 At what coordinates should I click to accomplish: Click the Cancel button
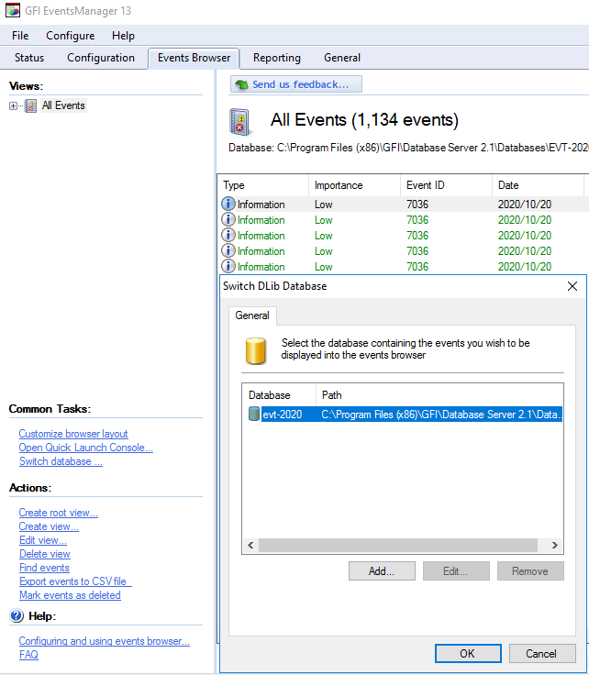click(x=542, y=654)
